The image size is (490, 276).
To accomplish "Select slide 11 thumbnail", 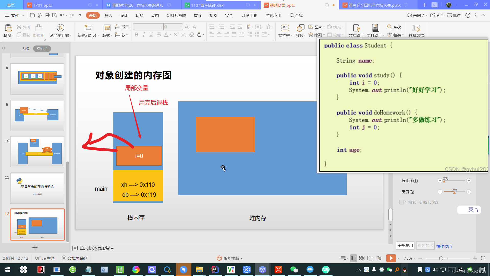I will pyautogui.click(x=37, y=188).
